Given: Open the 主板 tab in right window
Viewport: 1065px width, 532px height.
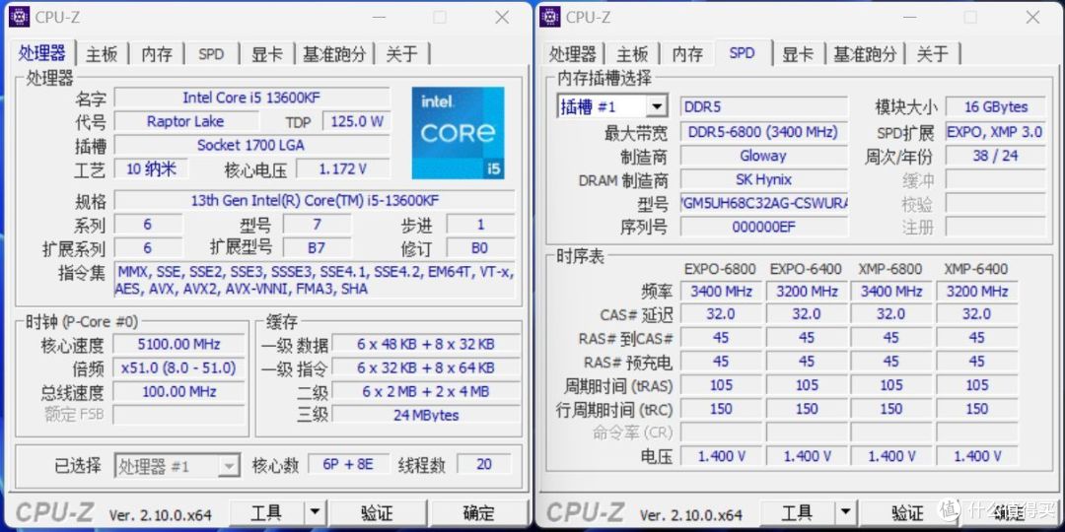Looking at the screenshot, I should (x=632, y=54).
